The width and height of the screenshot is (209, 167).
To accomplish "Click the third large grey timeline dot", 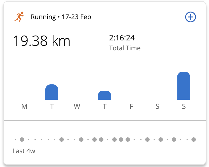I will click(x=81, y=140).
